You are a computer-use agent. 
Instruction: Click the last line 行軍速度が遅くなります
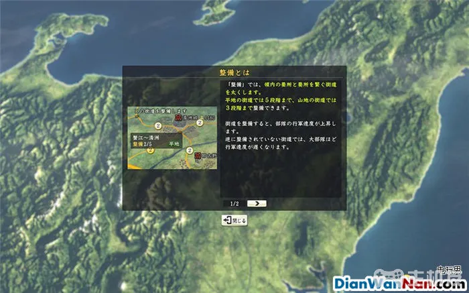(257, 148)
